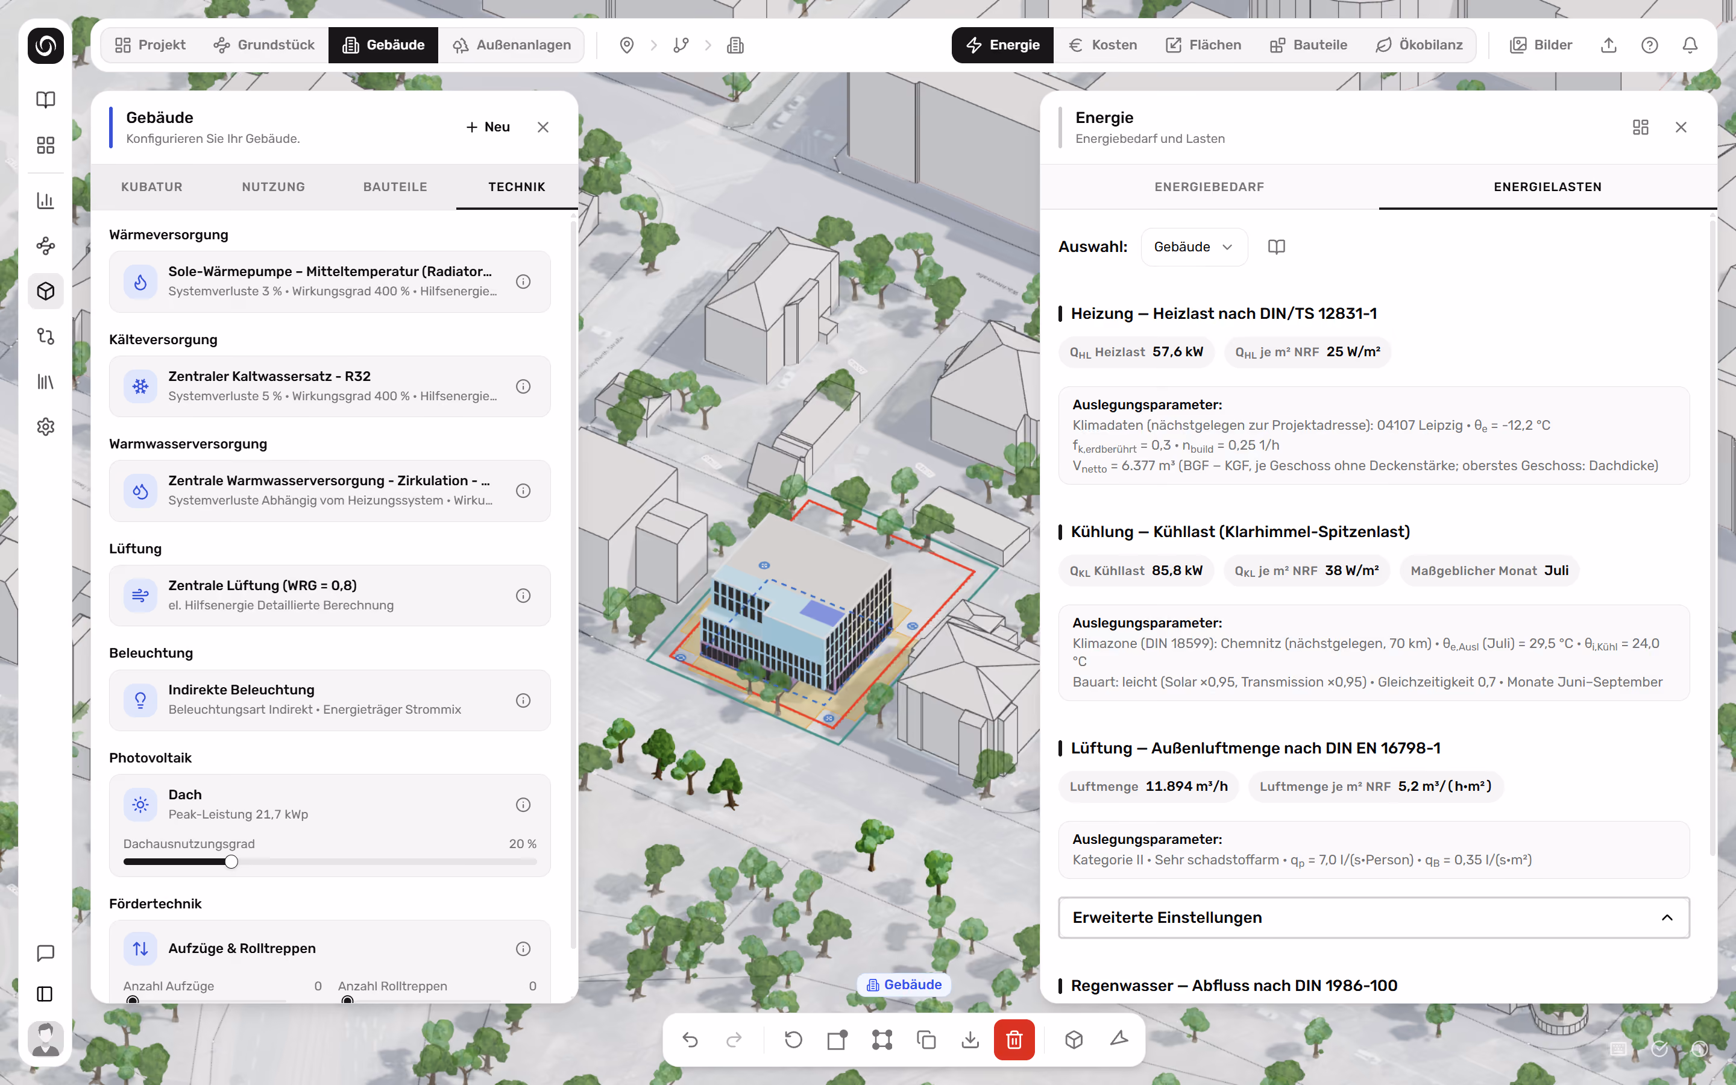
Task: Open the chat bubble icon in sidebar
Action: [x=45, y=953]
